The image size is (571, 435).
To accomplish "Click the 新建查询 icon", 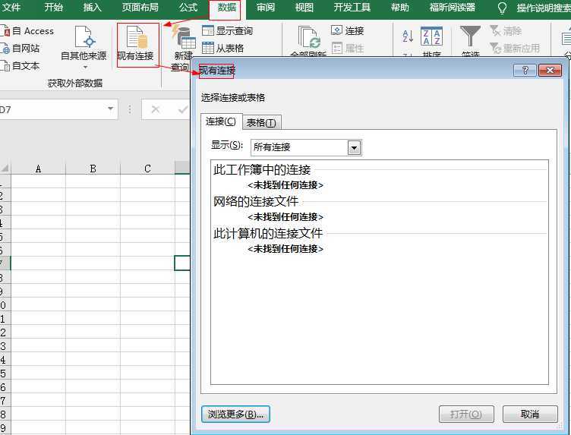I will click(x=185, y=37).
